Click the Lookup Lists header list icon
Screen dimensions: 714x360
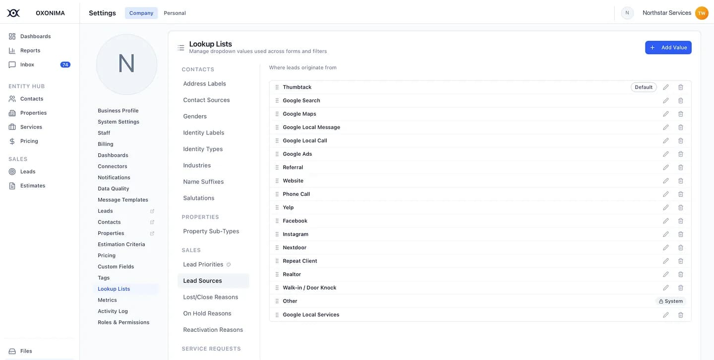[181, 47]
